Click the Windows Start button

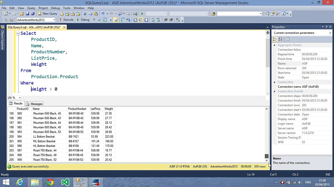pos(6,182)
